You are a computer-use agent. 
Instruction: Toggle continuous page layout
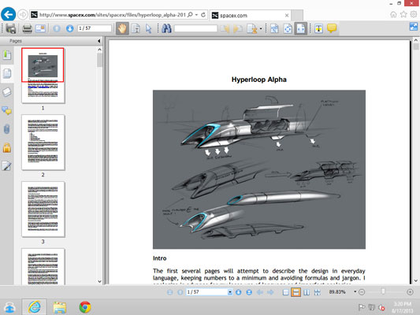coord(296,292)
